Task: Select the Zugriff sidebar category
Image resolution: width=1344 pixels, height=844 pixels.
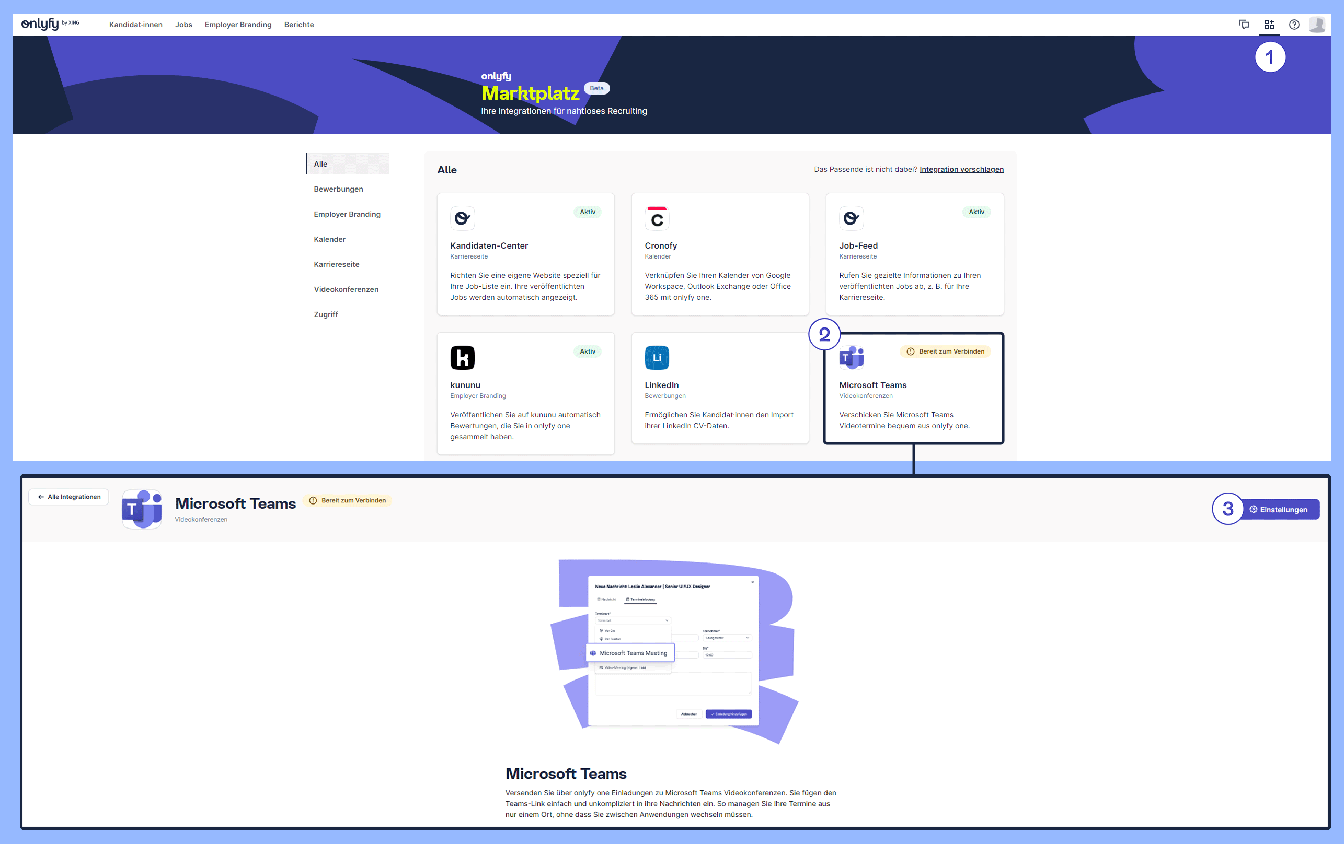Action: click(326, 314)
